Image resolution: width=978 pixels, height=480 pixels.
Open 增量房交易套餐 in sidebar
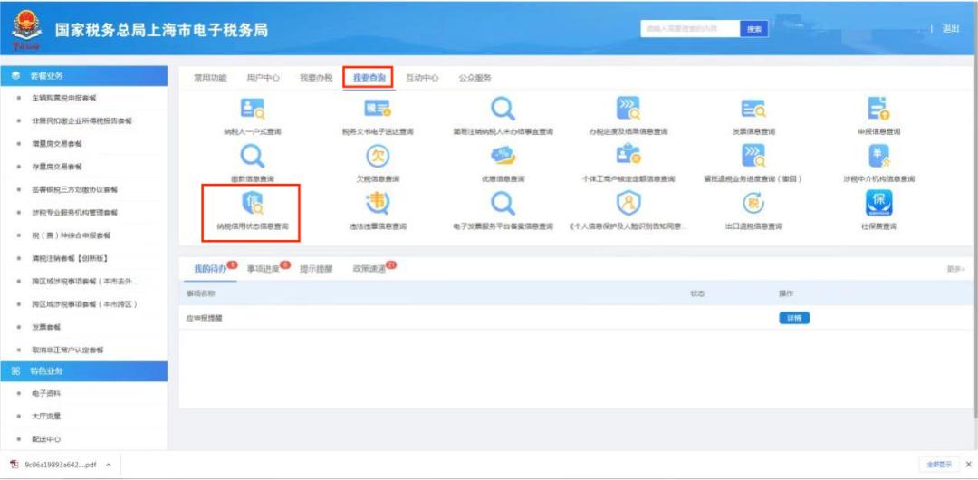click(x=57, y=144)
